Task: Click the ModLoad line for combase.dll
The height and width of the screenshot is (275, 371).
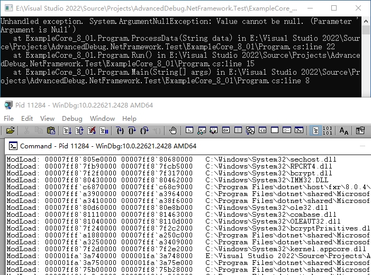Action: pos(171,215)
